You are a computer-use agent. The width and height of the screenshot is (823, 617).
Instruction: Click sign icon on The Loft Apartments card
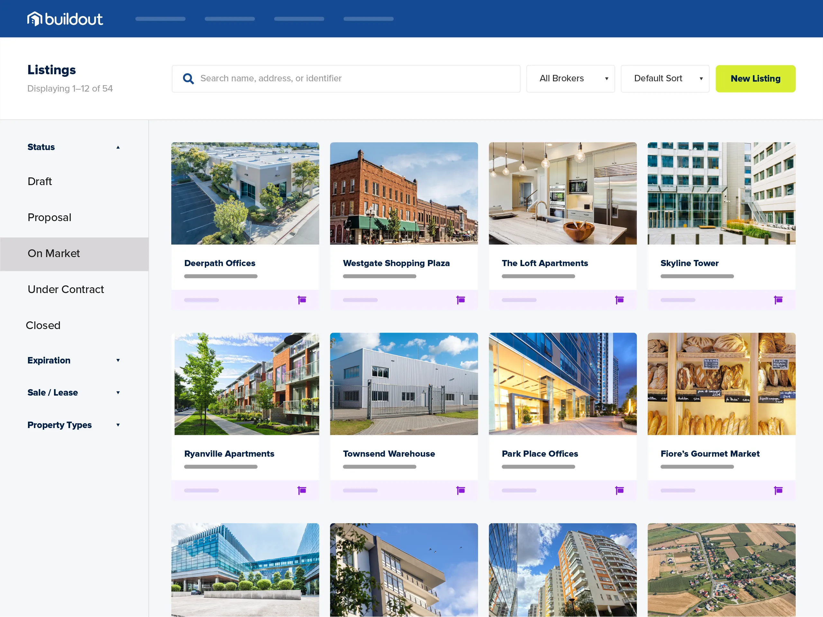619,300
